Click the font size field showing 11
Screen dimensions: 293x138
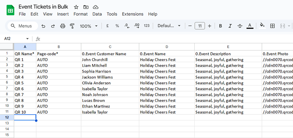coord(200,26)
